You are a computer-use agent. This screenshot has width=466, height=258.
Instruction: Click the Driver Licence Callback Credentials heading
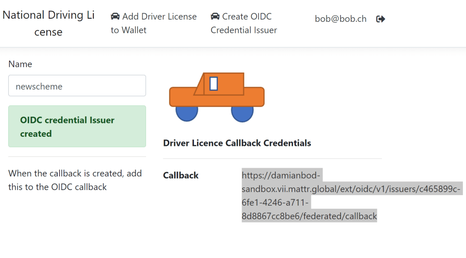click(237, 143)
